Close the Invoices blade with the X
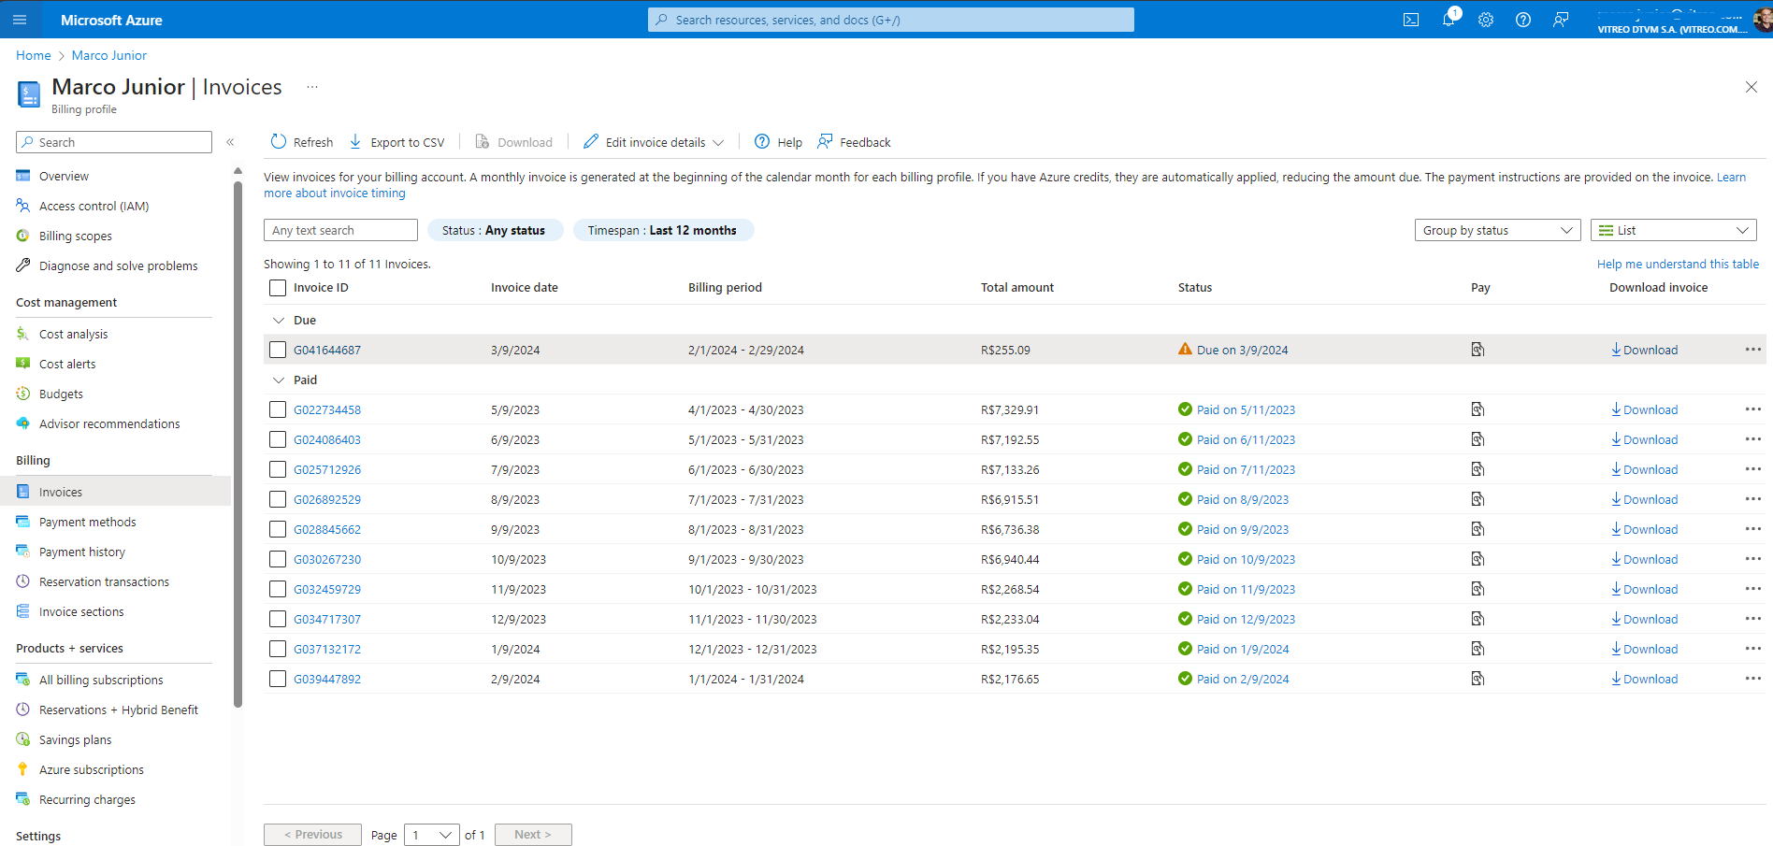Image resolution: width=1773 pixels, height=846 pixels. [x=1751, y=87]
